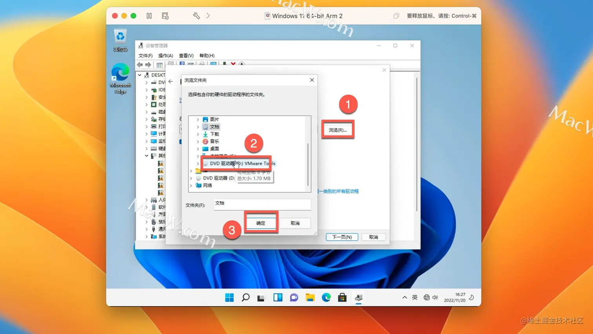Open Chat from the taskbar
This screenshot has height=334, width=593.
point(294,297)
